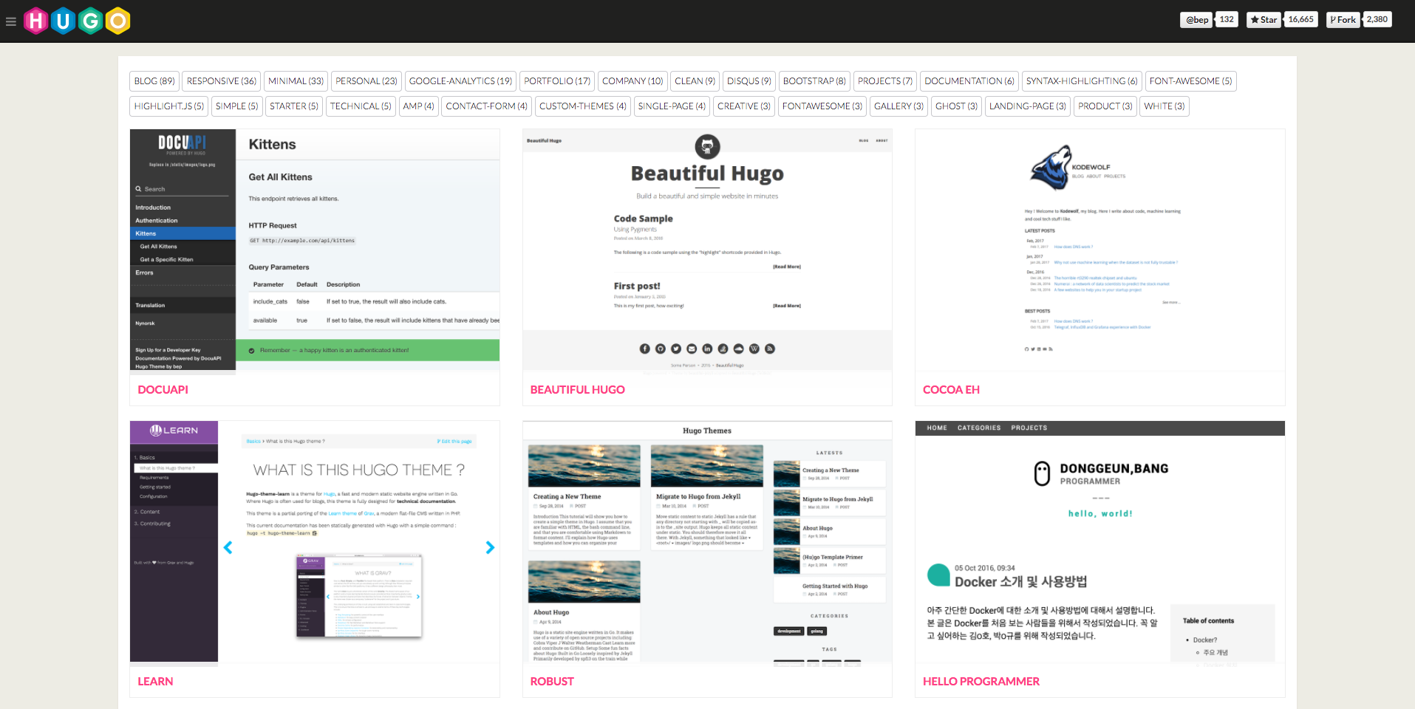The image size is (1415, 709).
Task: Filter by GHOST (3) tag
Action: [957, 106]
